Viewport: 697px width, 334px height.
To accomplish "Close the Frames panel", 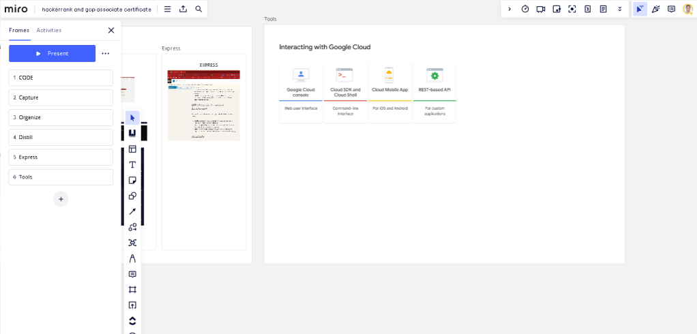I will point(111,30).
